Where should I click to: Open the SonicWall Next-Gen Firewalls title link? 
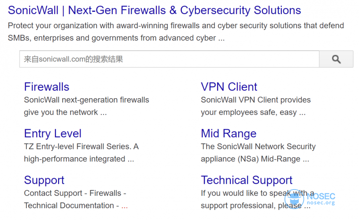[x=155, y=10]
